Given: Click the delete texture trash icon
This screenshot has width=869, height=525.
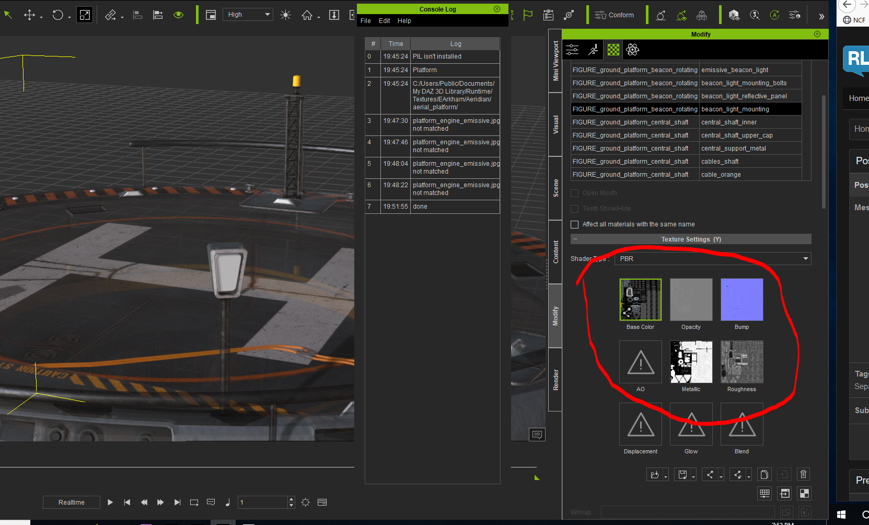Looking at the screenshot, I should pyautogui.click(x=803, y=474).
